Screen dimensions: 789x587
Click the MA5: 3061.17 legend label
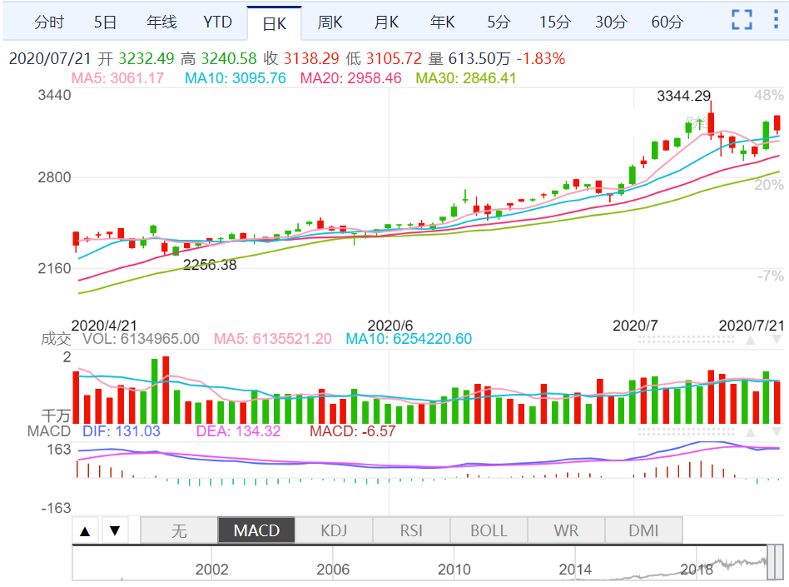tap(117, 78)
